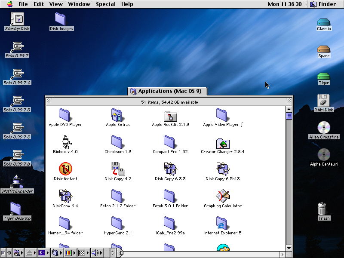Click the Control Strip close box

point(3,253)
